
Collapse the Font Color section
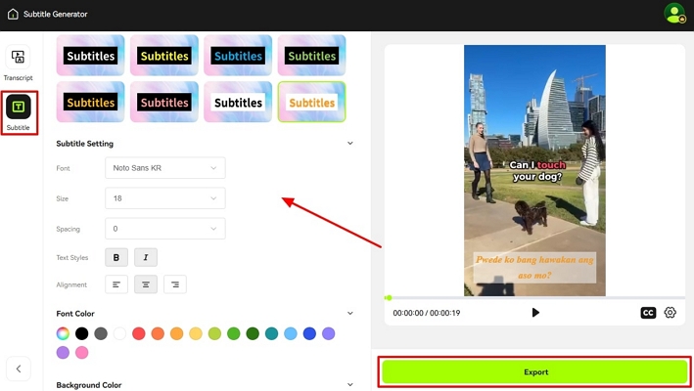tap(350, 313)
